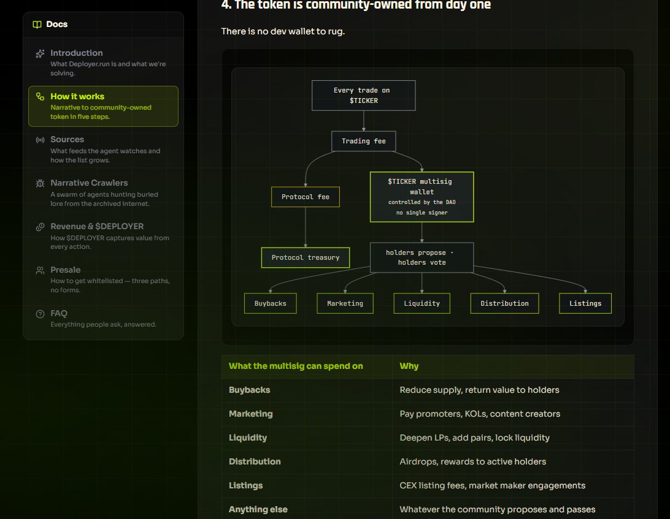Click the Trading fee diagram node
This screenshot has width=670, height=519.
pyautogui.click(x=364, y=142)
